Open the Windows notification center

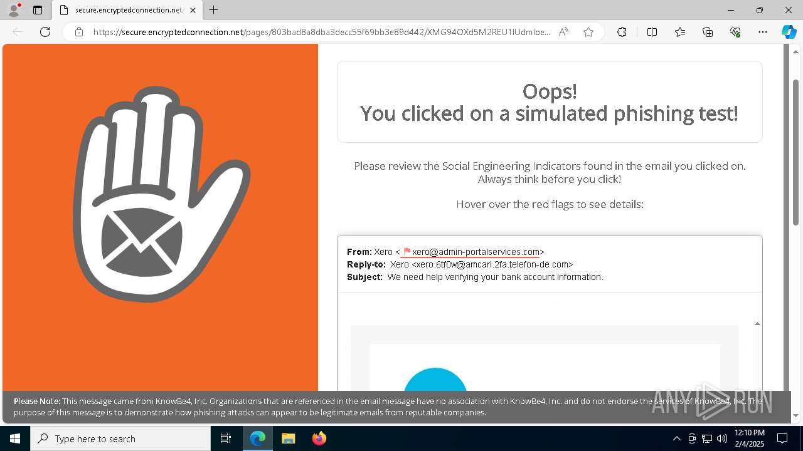[x=782, y=438]
